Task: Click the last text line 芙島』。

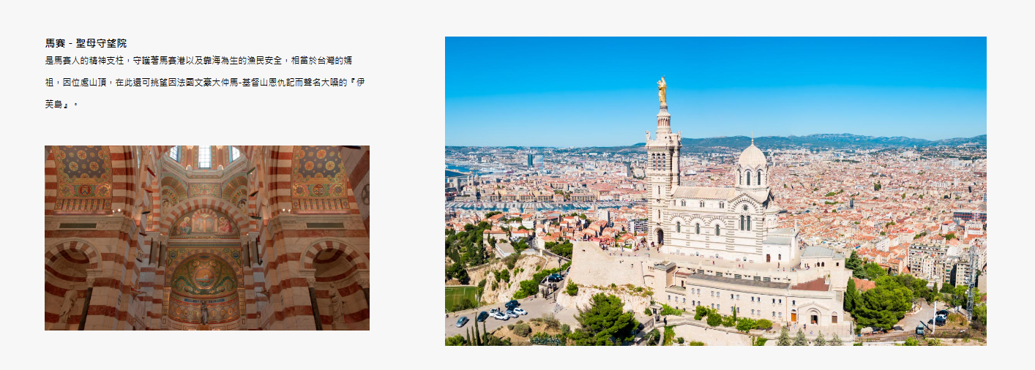Action: click(x=61, y=105)
